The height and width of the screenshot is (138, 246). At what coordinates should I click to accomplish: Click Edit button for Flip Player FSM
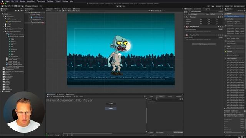[x=221, y=38]
